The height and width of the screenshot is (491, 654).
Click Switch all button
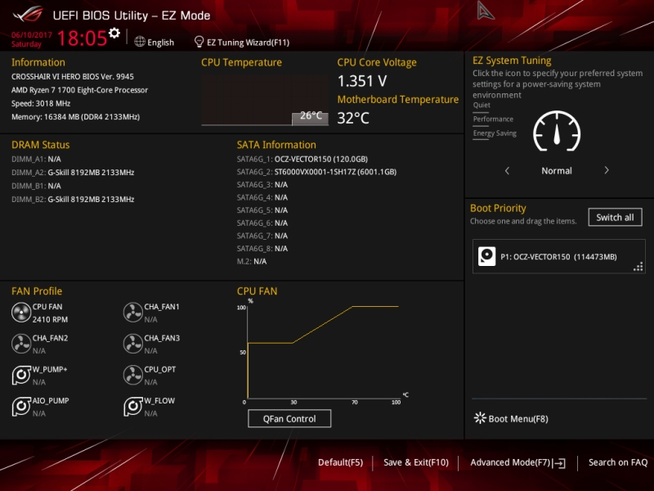tap(616, 217)
